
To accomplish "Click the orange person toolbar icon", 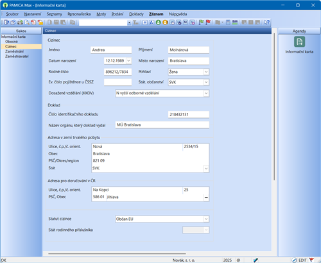I will [x=165, y=22].
